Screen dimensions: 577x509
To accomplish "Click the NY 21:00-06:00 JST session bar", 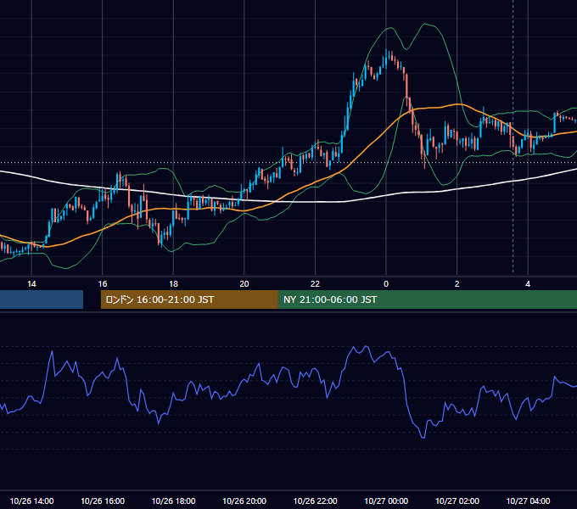I will [x=427, y=299].
